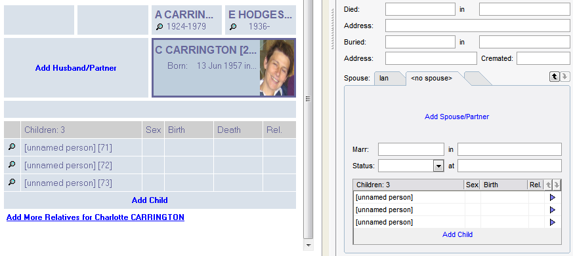The width and height of the screenshot is (573, 256).
Task: Click the Status 'at' place field
Action: (x=509, y=166)
